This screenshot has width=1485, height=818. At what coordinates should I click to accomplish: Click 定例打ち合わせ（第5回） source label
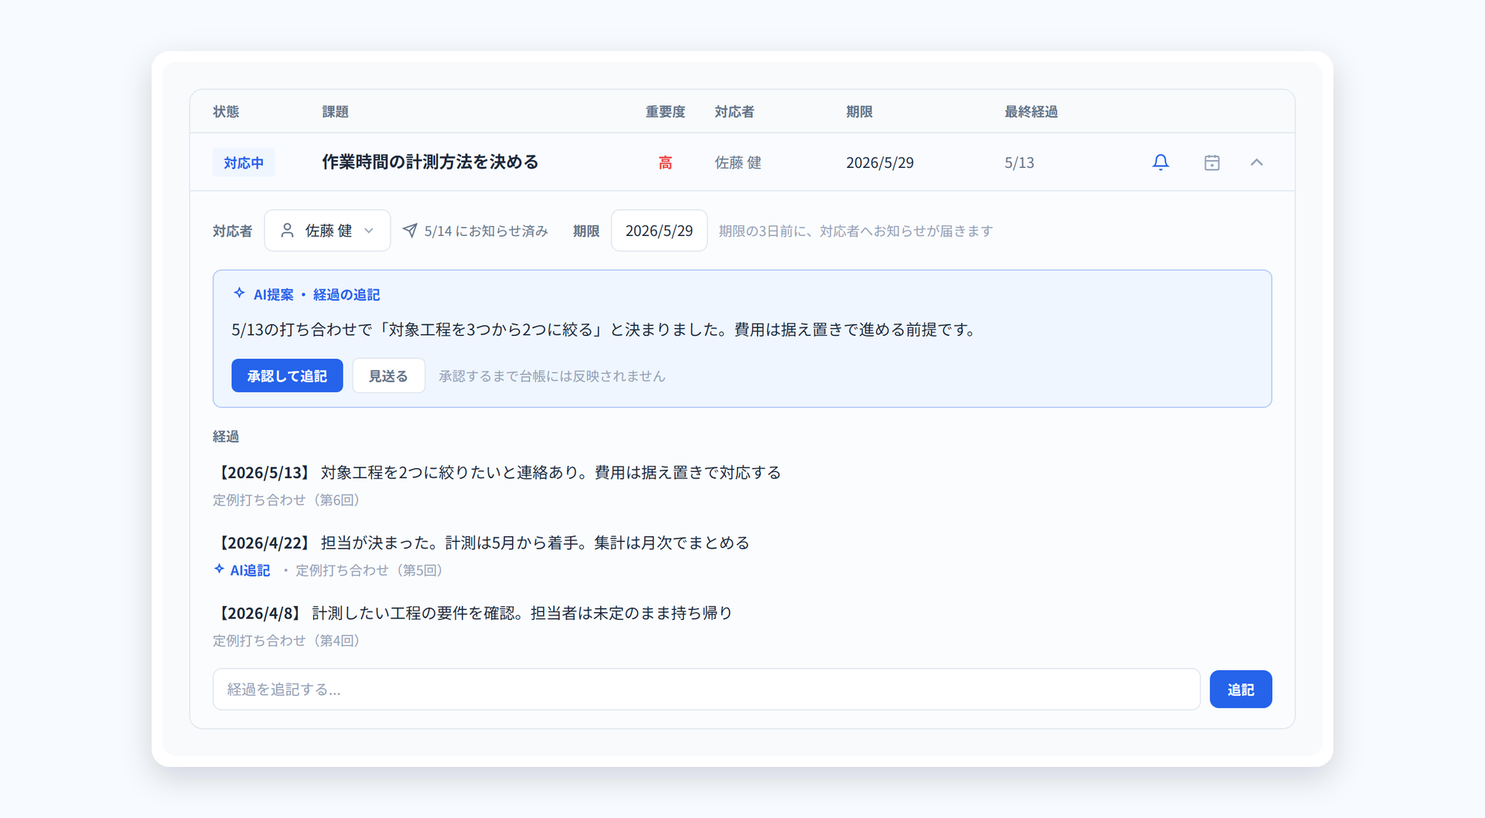point(371,570)
